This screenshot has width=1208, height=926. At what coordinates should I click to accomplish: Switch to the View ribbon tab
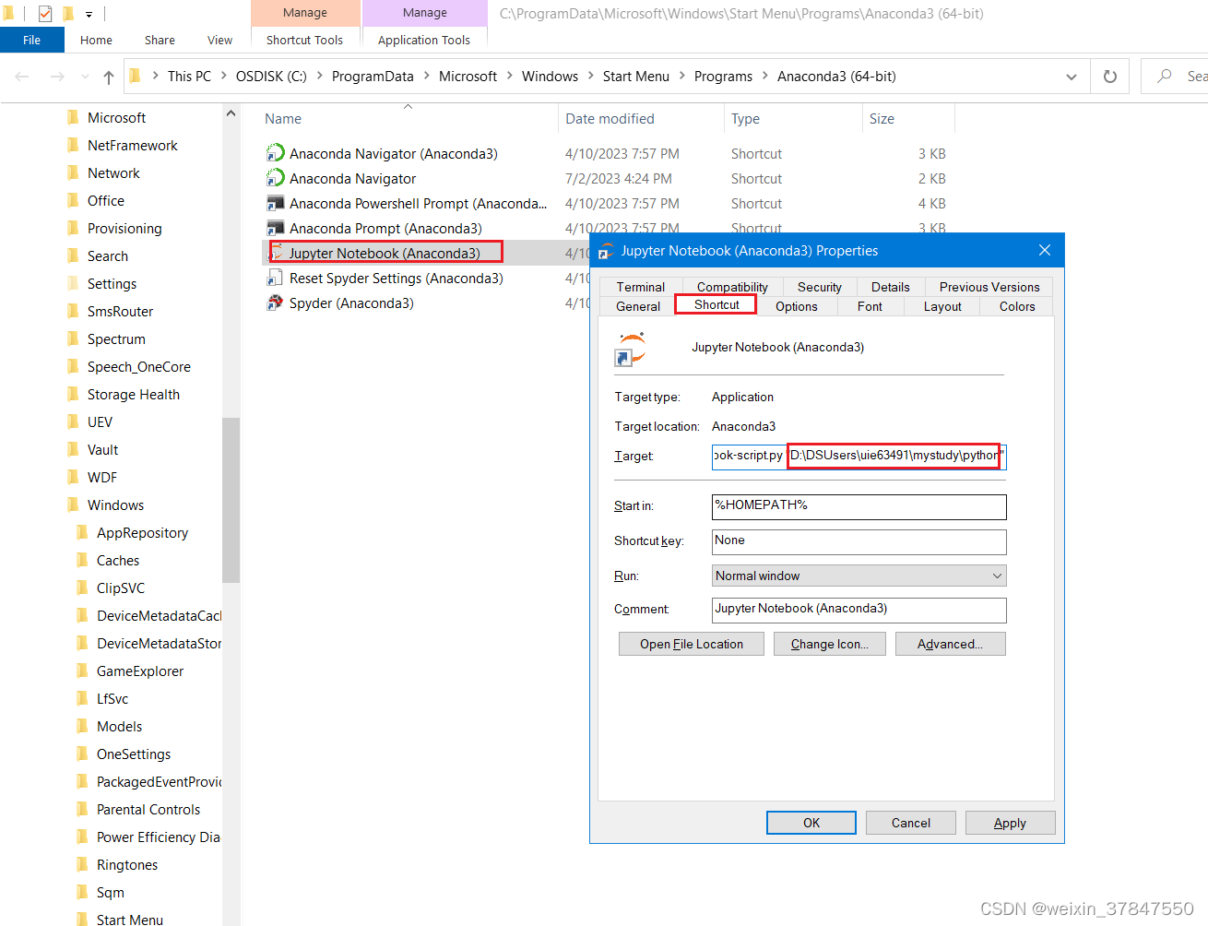219,40
